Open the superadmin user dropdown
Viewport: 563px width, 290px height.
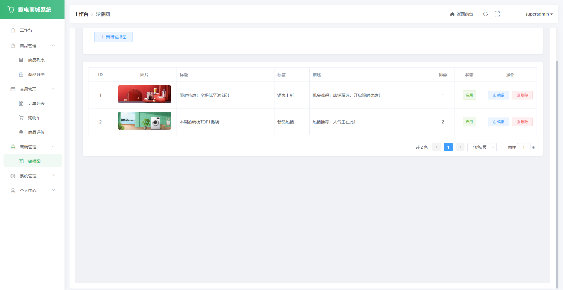(539, 14)
